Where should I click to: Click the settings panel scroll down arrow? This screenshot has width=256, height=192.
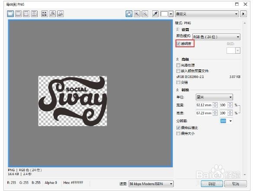245,175
